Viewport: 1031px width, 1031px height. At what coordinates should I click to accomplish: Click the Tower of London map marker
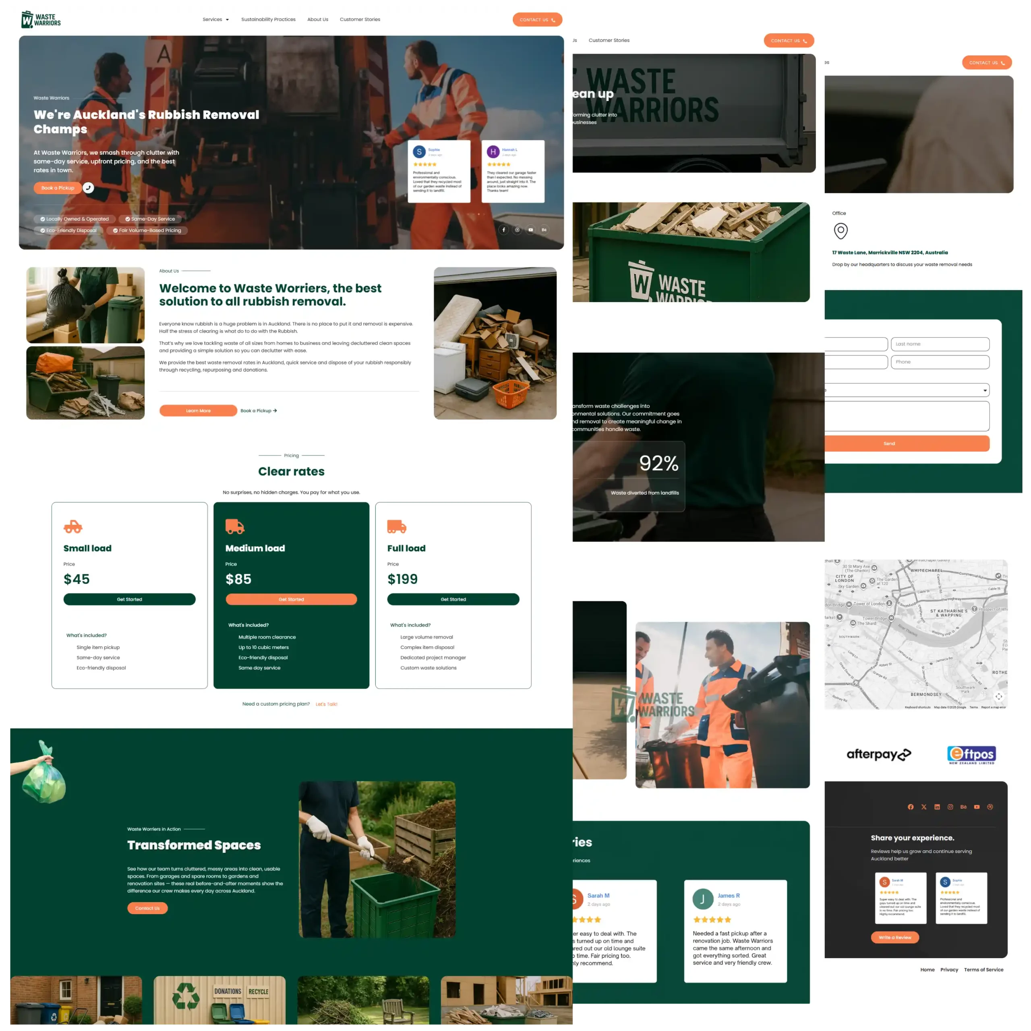(890, 604)
